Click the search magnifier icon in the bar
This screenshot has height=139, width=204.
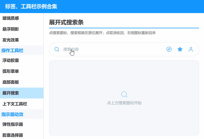[57, 49]
